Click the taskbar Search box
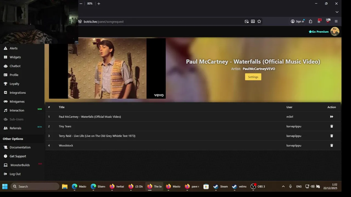The height and width of the screenshot is (197, 351). coord(35,187)
